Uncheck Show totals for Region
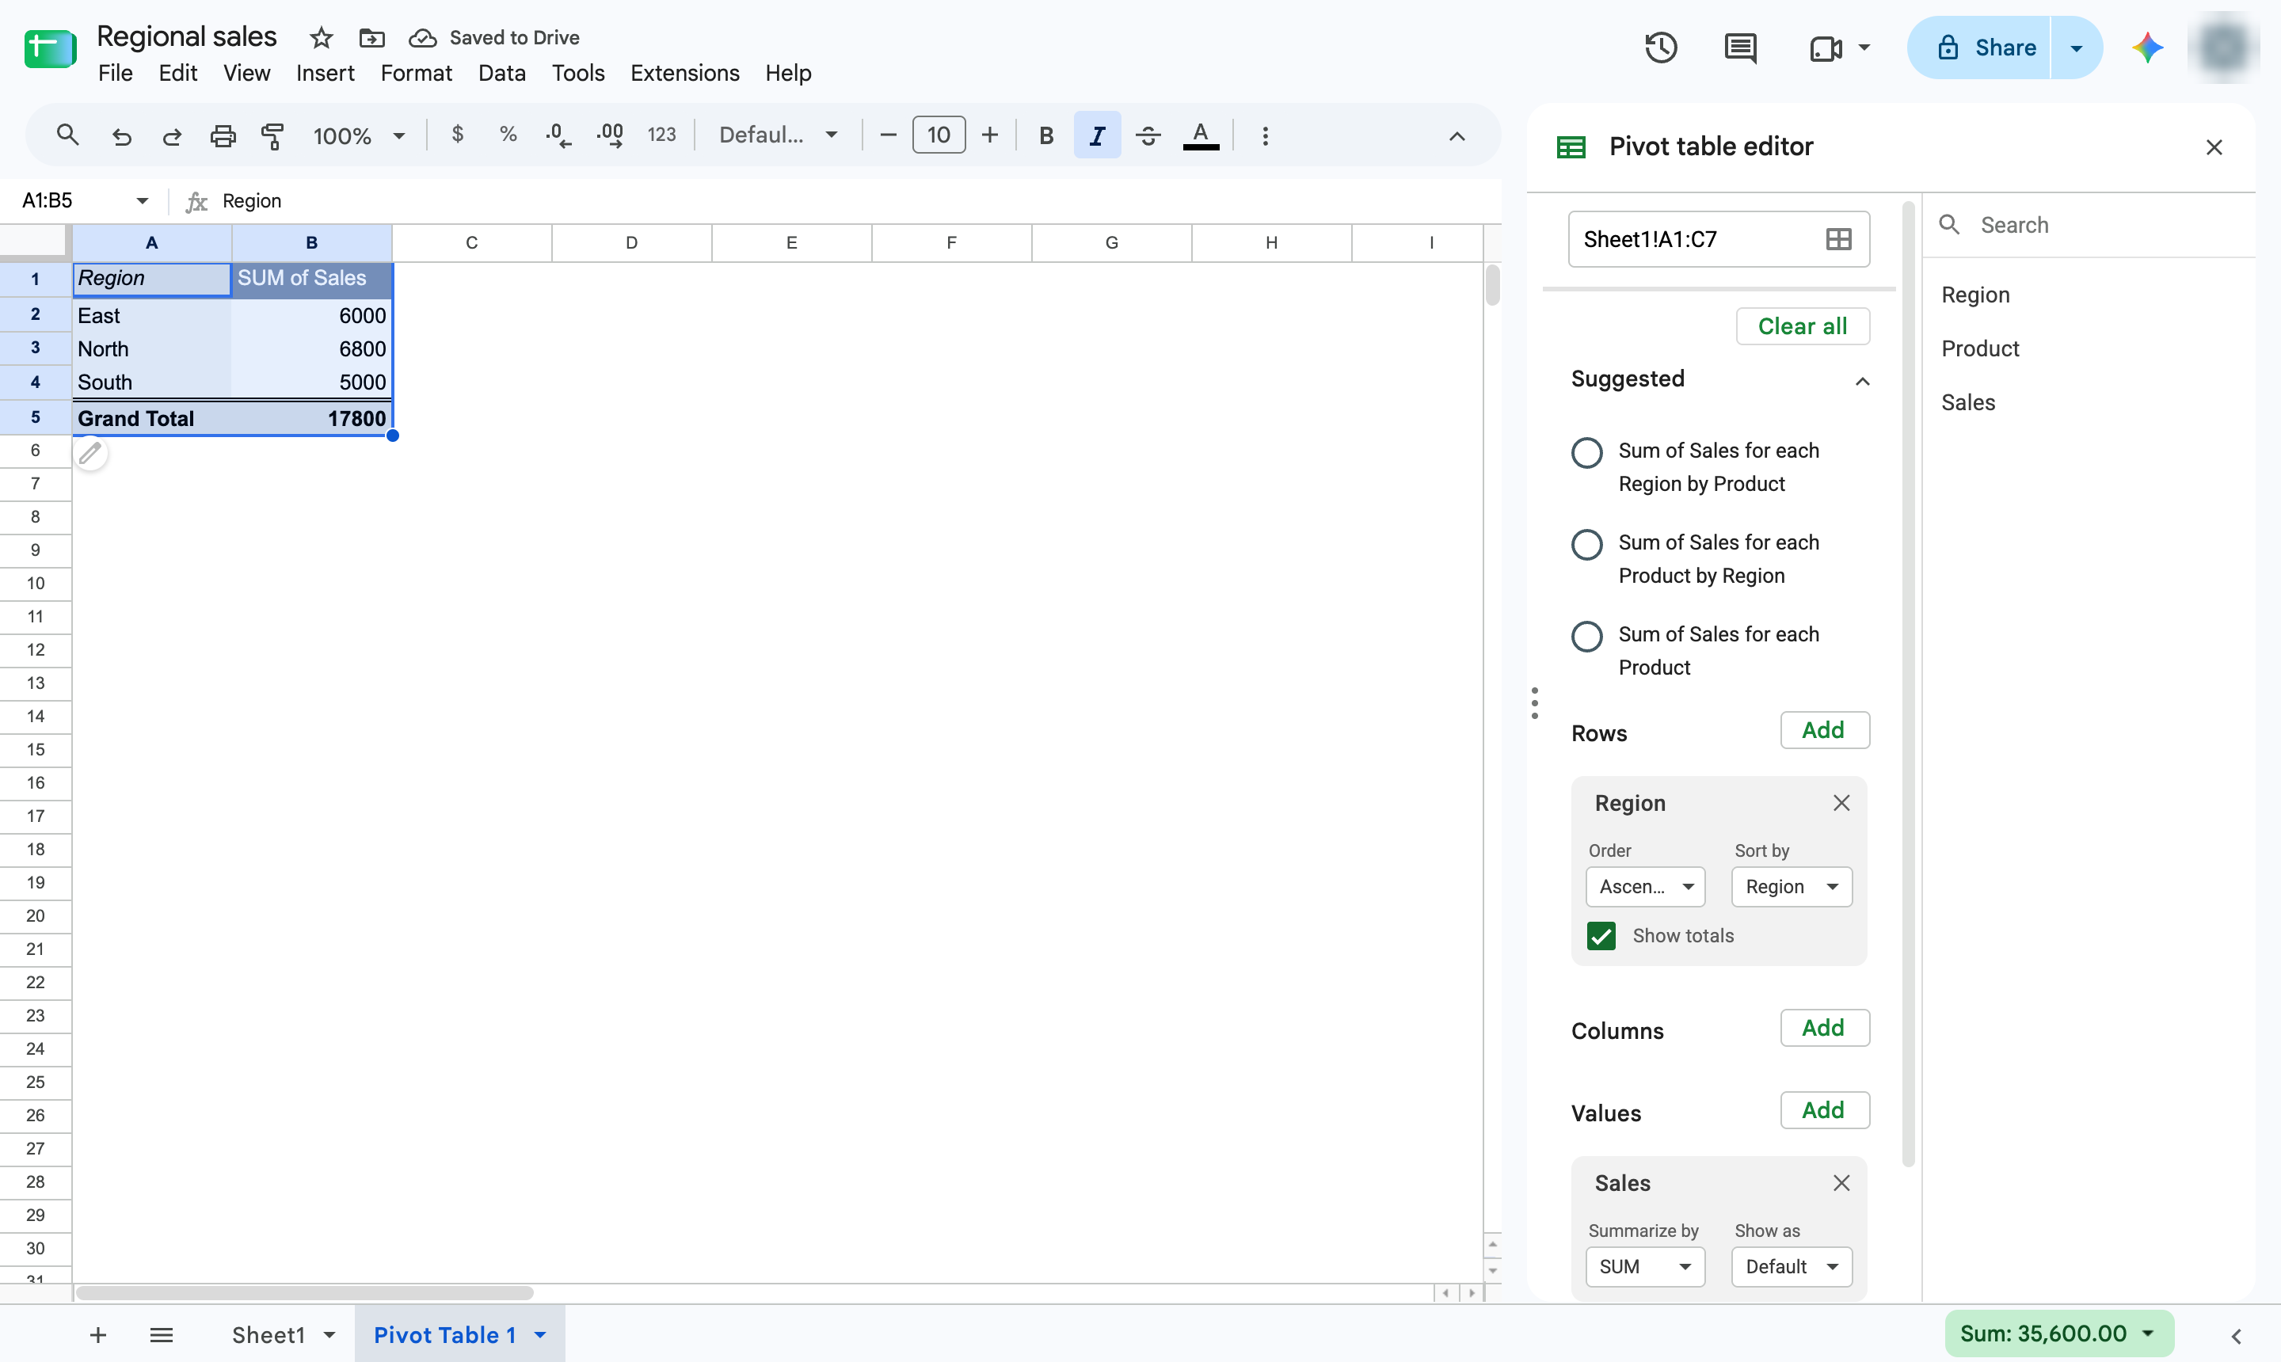The image size is (2281, 1362). (1601, 935)
